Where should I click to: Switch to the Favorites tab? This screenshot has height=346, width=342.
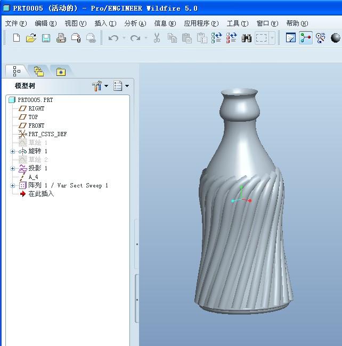[x=61, y=72]
